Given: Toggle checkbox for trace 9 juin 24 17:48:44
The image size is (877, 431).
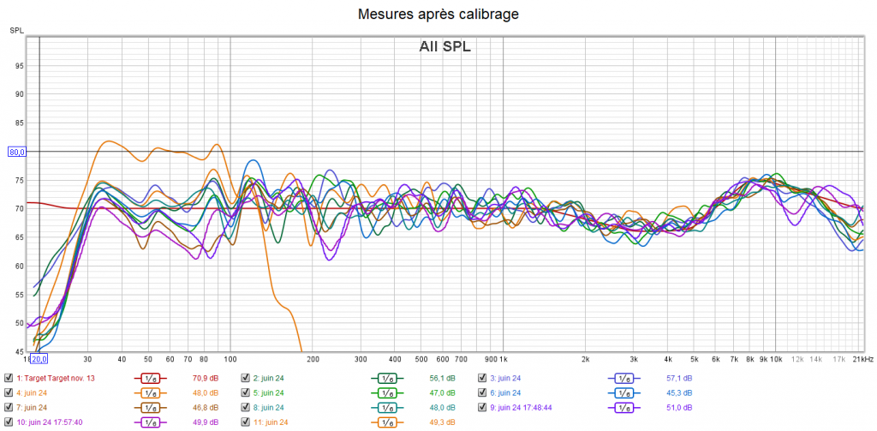Looking at the screenshot, I should point(482,407).
